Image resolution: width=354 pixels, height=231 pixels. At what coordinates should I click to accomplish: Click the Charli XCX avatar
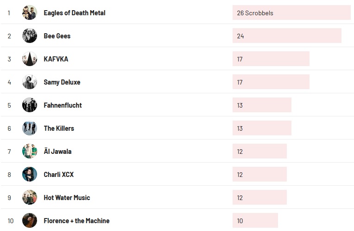point(30,175)
